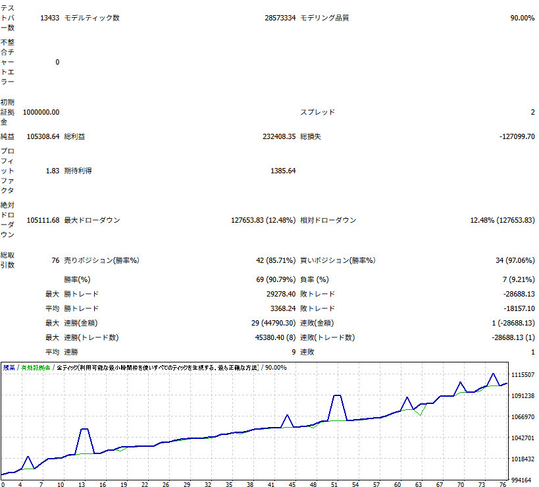Viewport: 539px width, 487px height.
Task: Select the 総取引数 value 76
Action: click(x=55, y=260)
